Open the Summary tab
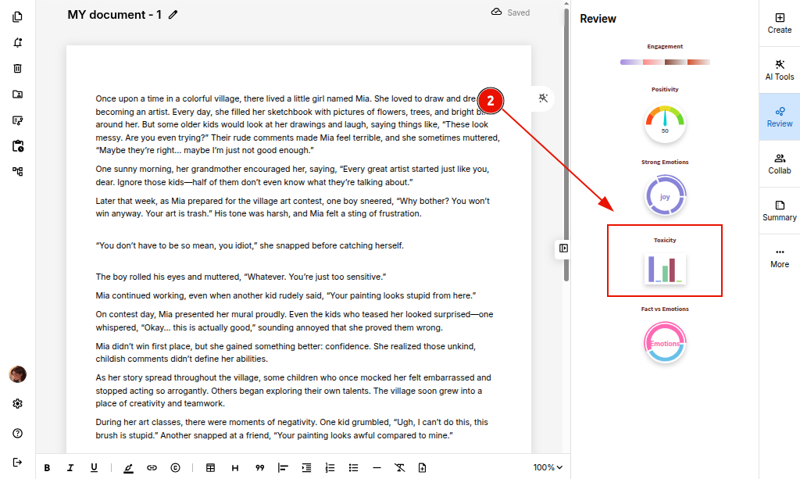Viewport: 800px width, 479px height. click(779, 210)
